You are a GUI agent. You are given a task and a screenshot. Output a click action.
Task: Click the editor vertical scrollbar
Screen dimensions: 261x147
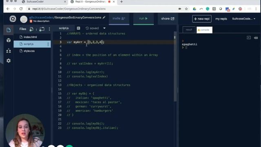pos(175,67)
